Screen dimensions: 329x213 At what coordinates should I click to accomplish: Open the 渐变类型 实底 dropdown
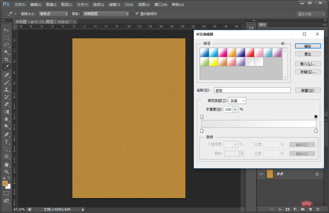(237, 101)
